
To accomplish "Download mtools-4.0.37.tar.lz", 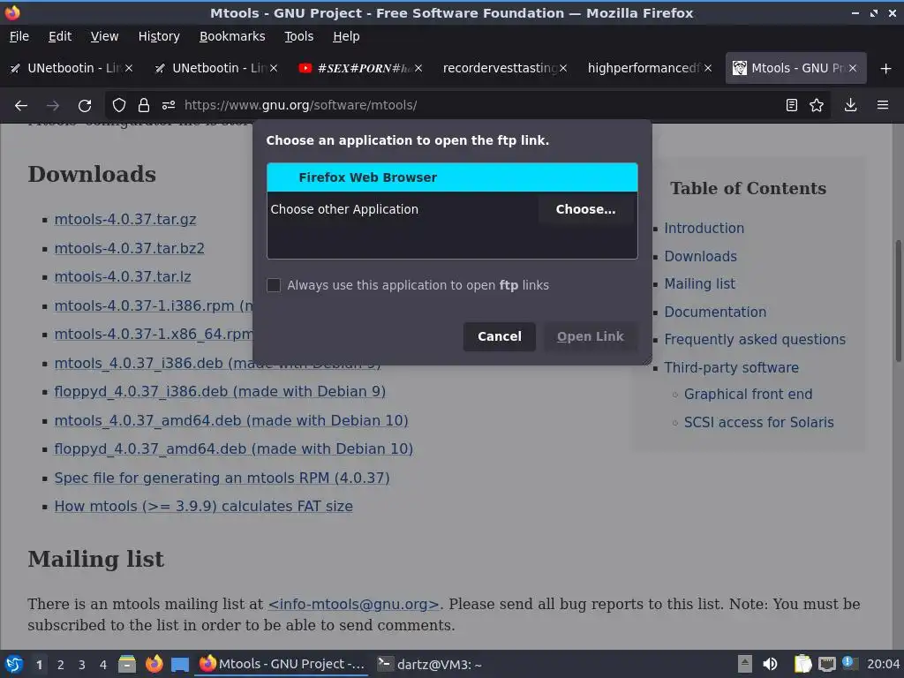I will pyautogui.click(x=122, y=276).
